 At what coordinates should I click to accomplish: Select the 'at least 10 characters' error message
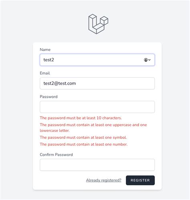point(81,118)
